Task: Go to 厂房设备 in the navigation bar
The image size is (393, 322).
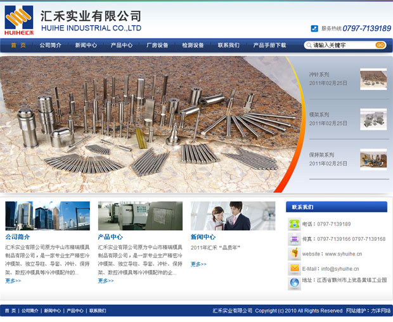Action: [157, 46]
